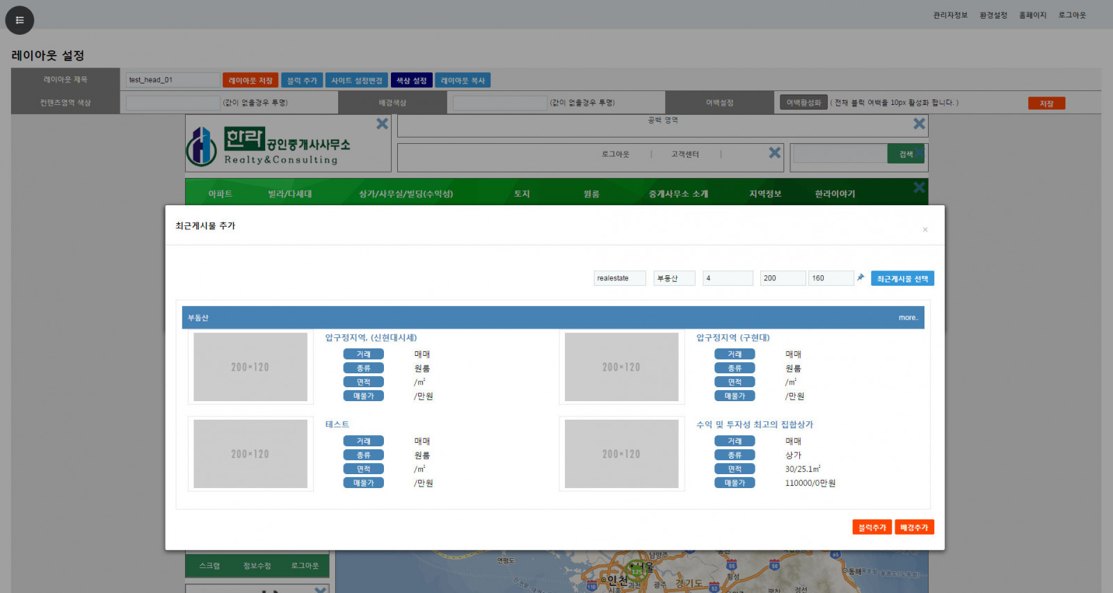Remove the 로그아웃/고객센터 block via X icon
Image resolution: width=1113 pixels, height=593 pixels.
click(x=774, y=153)
